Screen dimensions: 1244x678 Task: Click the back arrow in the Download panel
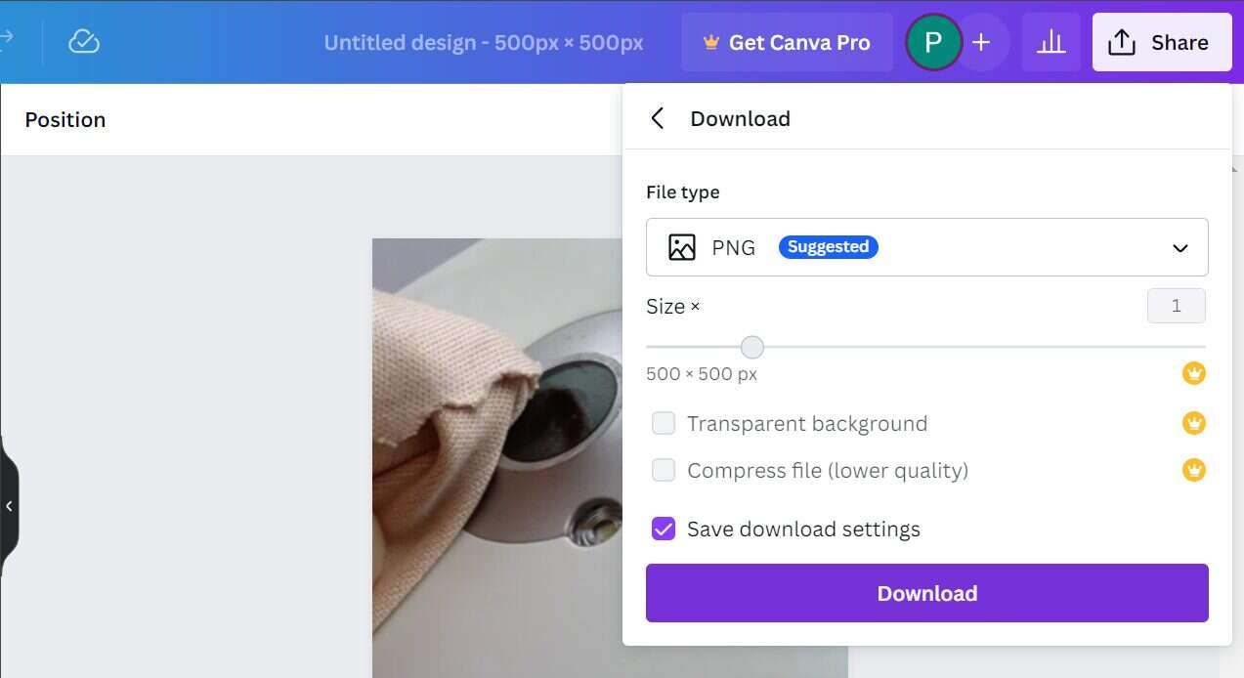(x=657, y=117)
